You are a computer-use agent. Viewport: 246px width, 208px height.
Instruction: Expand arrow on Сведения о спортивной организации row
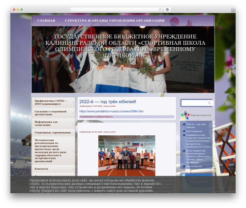[73, 113]
